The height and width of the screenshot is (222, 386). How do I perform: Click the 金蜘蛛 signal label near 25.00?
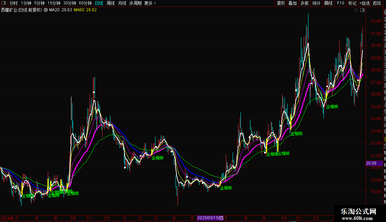332,107
